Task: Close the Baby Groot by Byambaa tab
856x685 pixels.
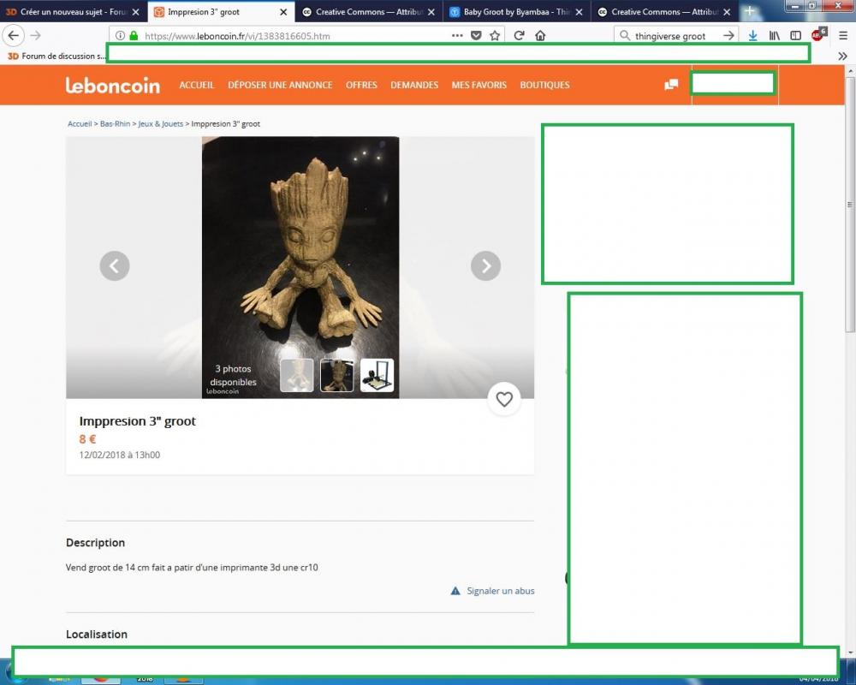Action: pyautogui.click(x=579, y=11)
